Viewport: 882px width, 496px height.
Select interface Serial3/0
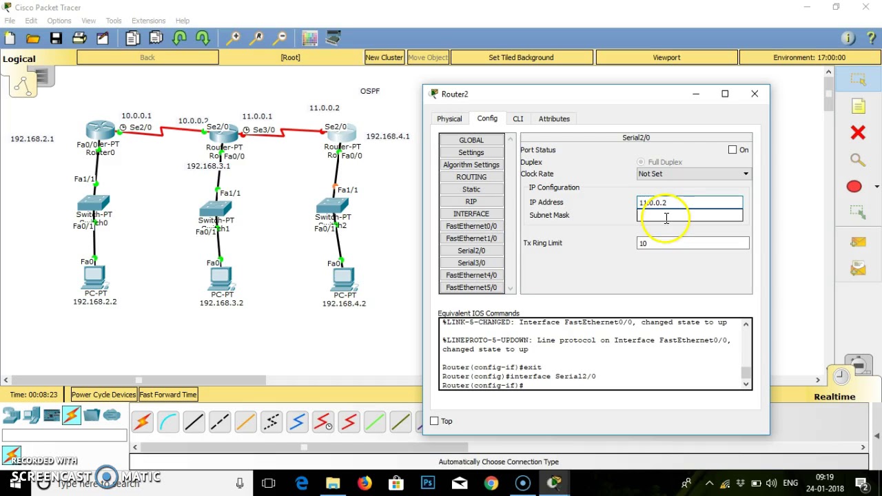point(471,262)
